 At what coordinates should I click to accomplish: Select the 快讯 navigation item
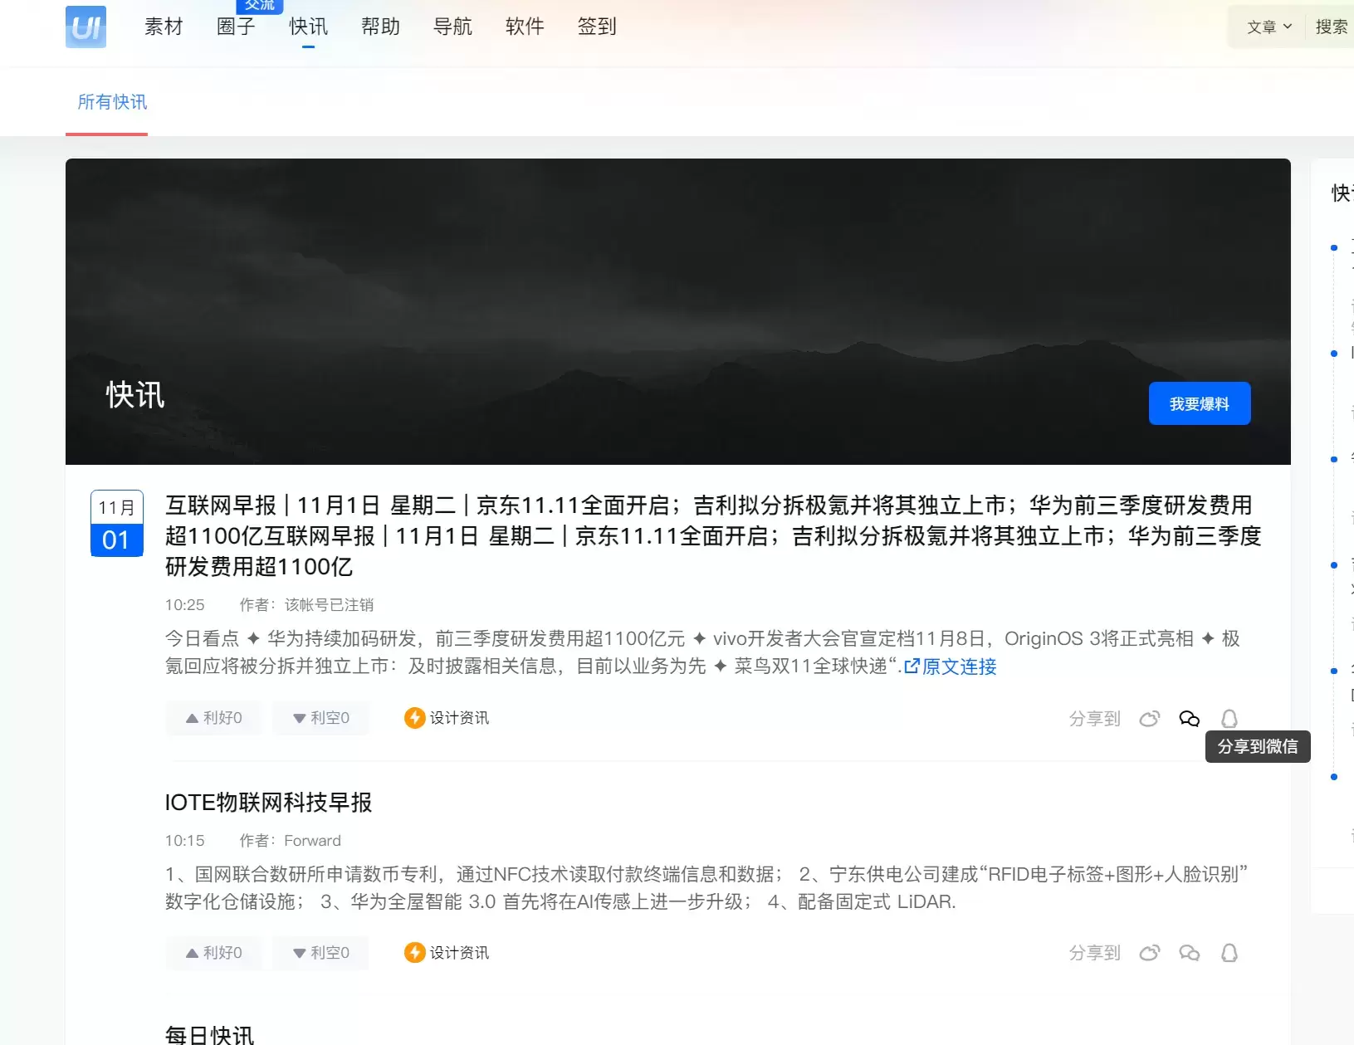click(308, 27)
